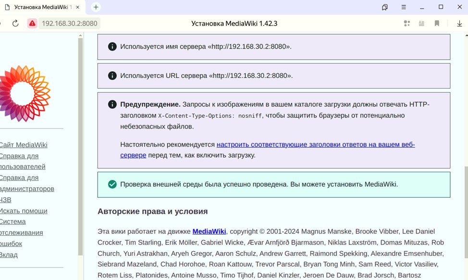Open Справка для пользователей sidebar link
The width and height of the screenshot is (468, 280).
pyautogui.click(x=23, y=161)
